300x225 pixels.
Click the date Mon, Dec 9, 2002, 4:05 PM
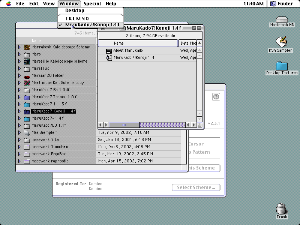pos(124,147)
